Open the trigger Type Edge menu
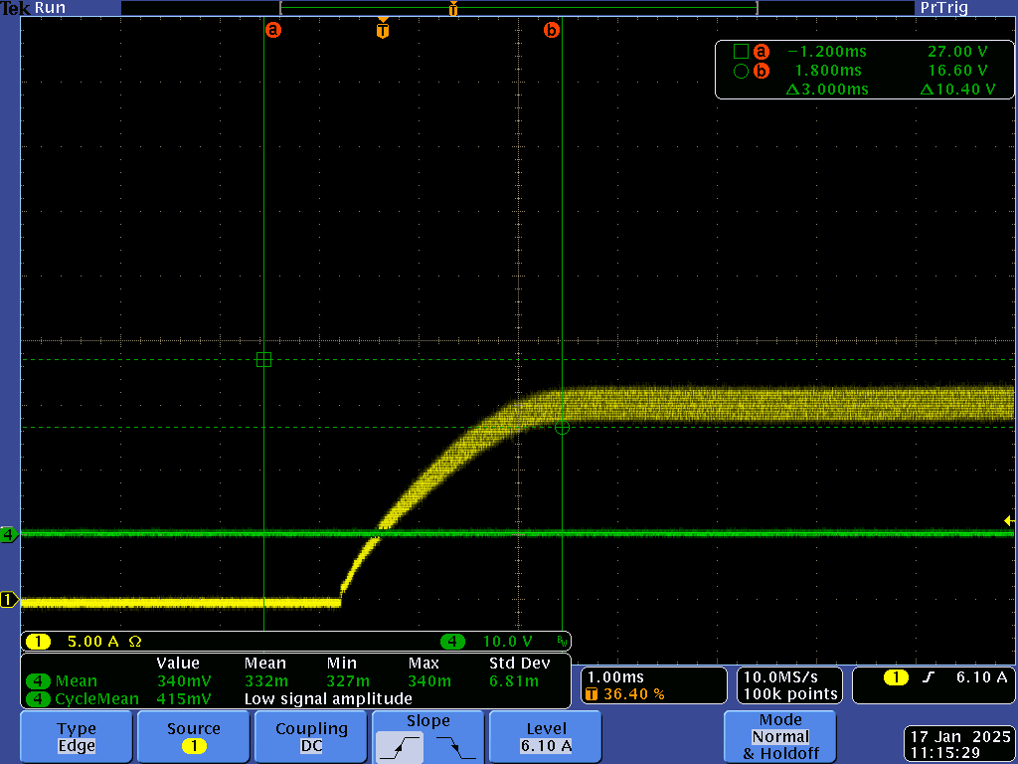The width and height of the screenshot is (1018, 764). (x=77, y=737)
